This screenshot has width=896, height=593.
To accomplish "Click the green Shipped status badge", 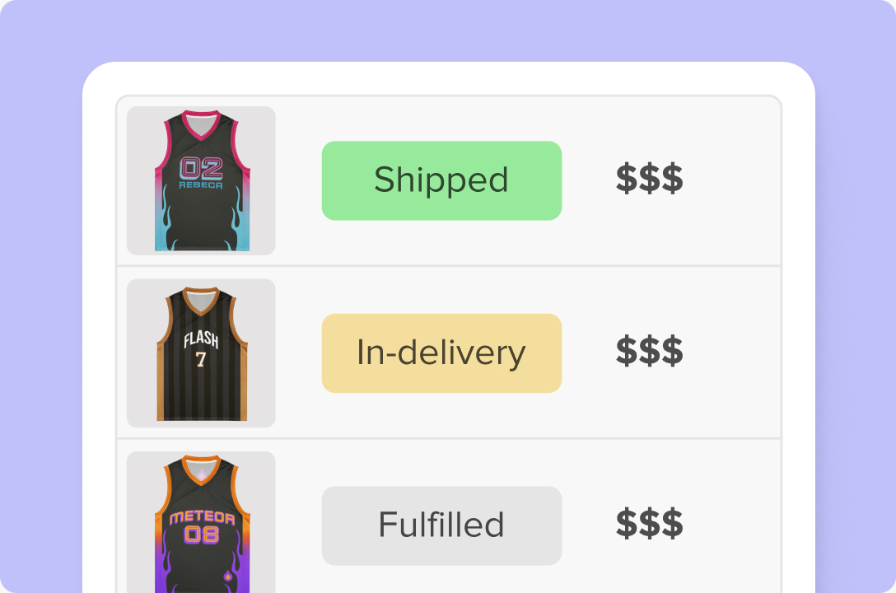I will click(441, 180).
